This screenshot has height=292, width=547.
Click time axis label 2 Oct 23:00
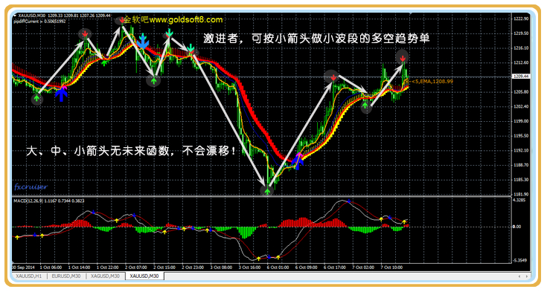pos(193,267)
